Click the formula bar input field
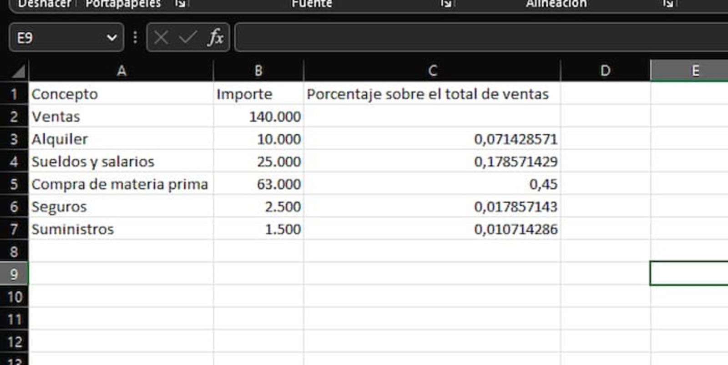728x365 pixels. click(x=481, y=37)
